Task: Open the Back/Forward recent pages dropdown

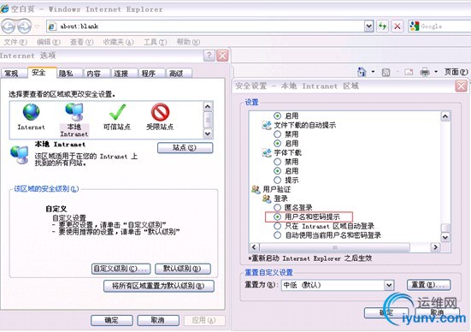Action: pos(37,27)
